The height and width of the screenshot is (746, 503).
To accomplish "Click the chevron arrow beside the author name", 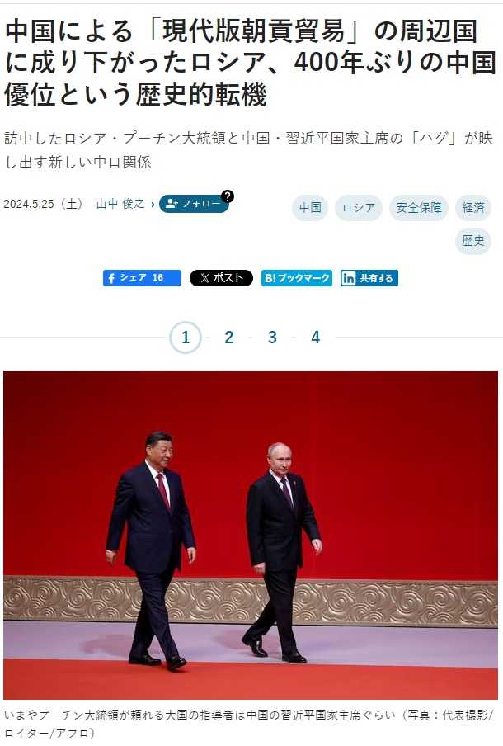I will 153,204.
